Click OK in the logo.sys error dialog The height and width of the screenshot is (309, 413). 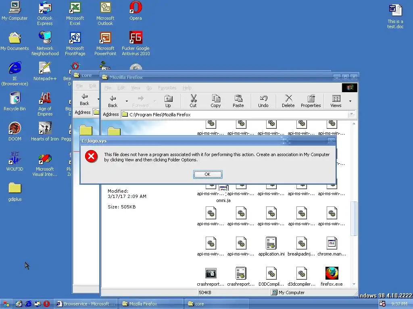click(x=208, y=175)
